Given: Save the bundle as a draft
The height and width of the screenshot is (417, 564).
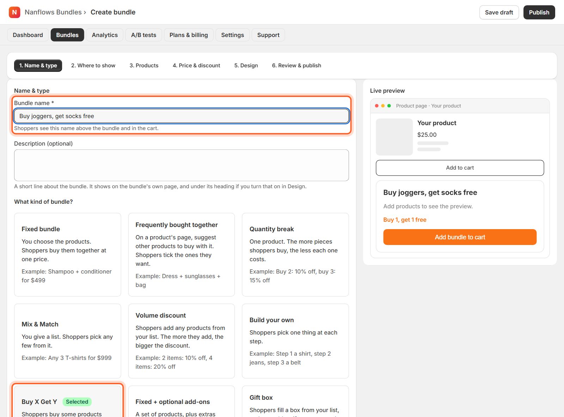Looking at the screenshot, I should pyautogui.click(x=499, y=12).
